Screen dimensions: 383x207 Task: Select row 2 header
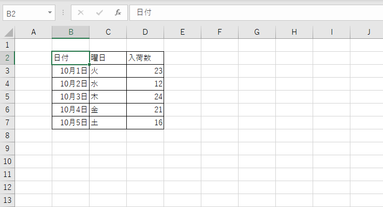tap(7, 58)
